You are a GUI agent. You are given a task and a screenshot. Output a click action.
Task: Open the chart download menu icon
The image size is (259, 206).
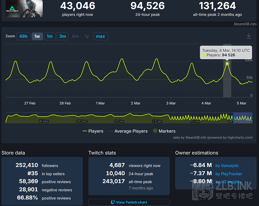tap(249, 36)
